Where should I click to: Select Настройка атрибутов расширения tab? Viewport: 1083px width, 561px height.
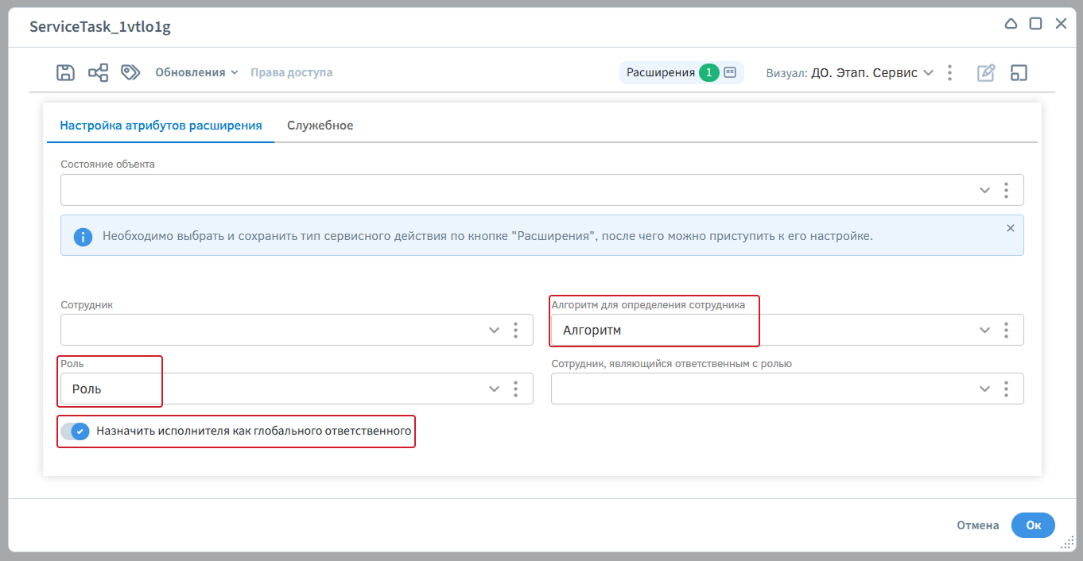[161, 126]
